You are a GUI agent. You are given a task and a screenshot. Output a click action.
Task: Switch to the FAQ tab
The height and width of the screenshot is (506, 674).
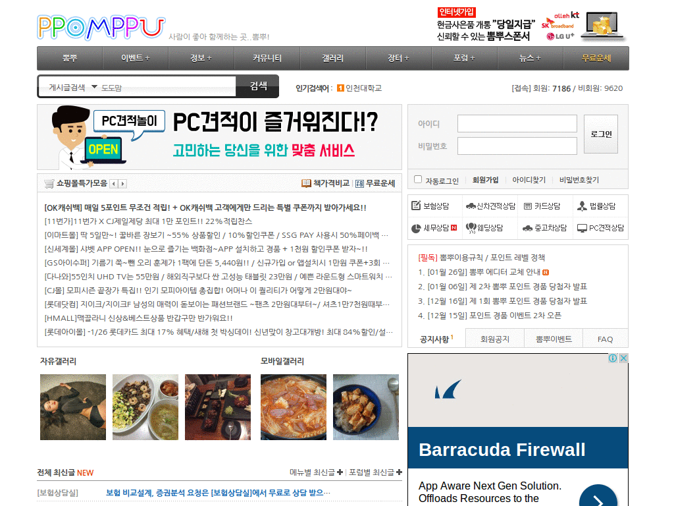606,339
